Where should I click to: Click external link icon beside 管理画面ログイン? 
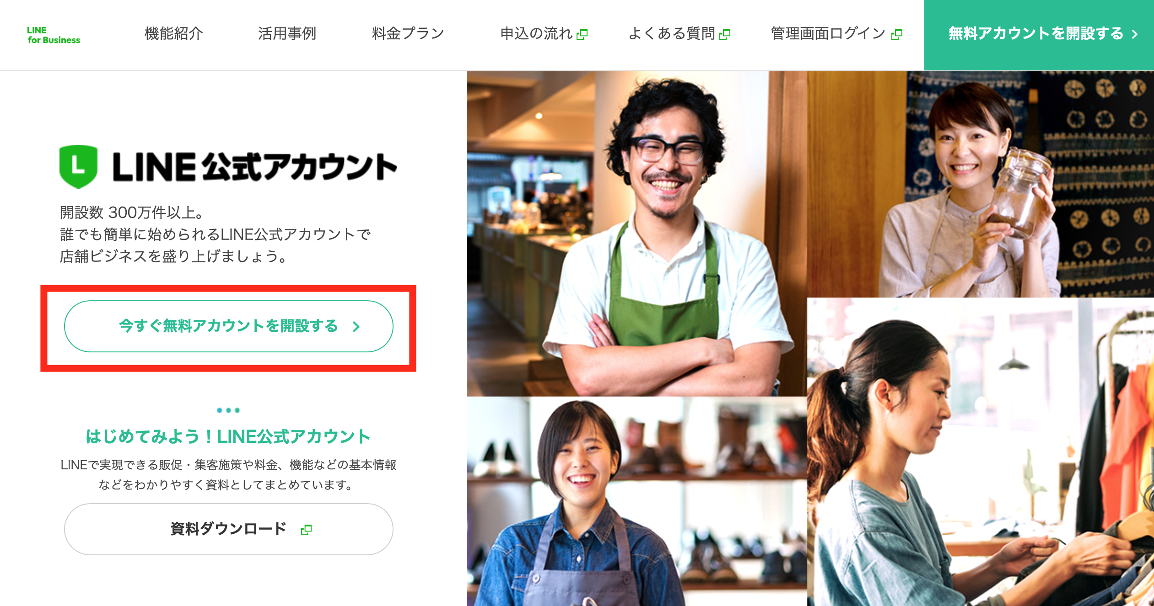897,34
